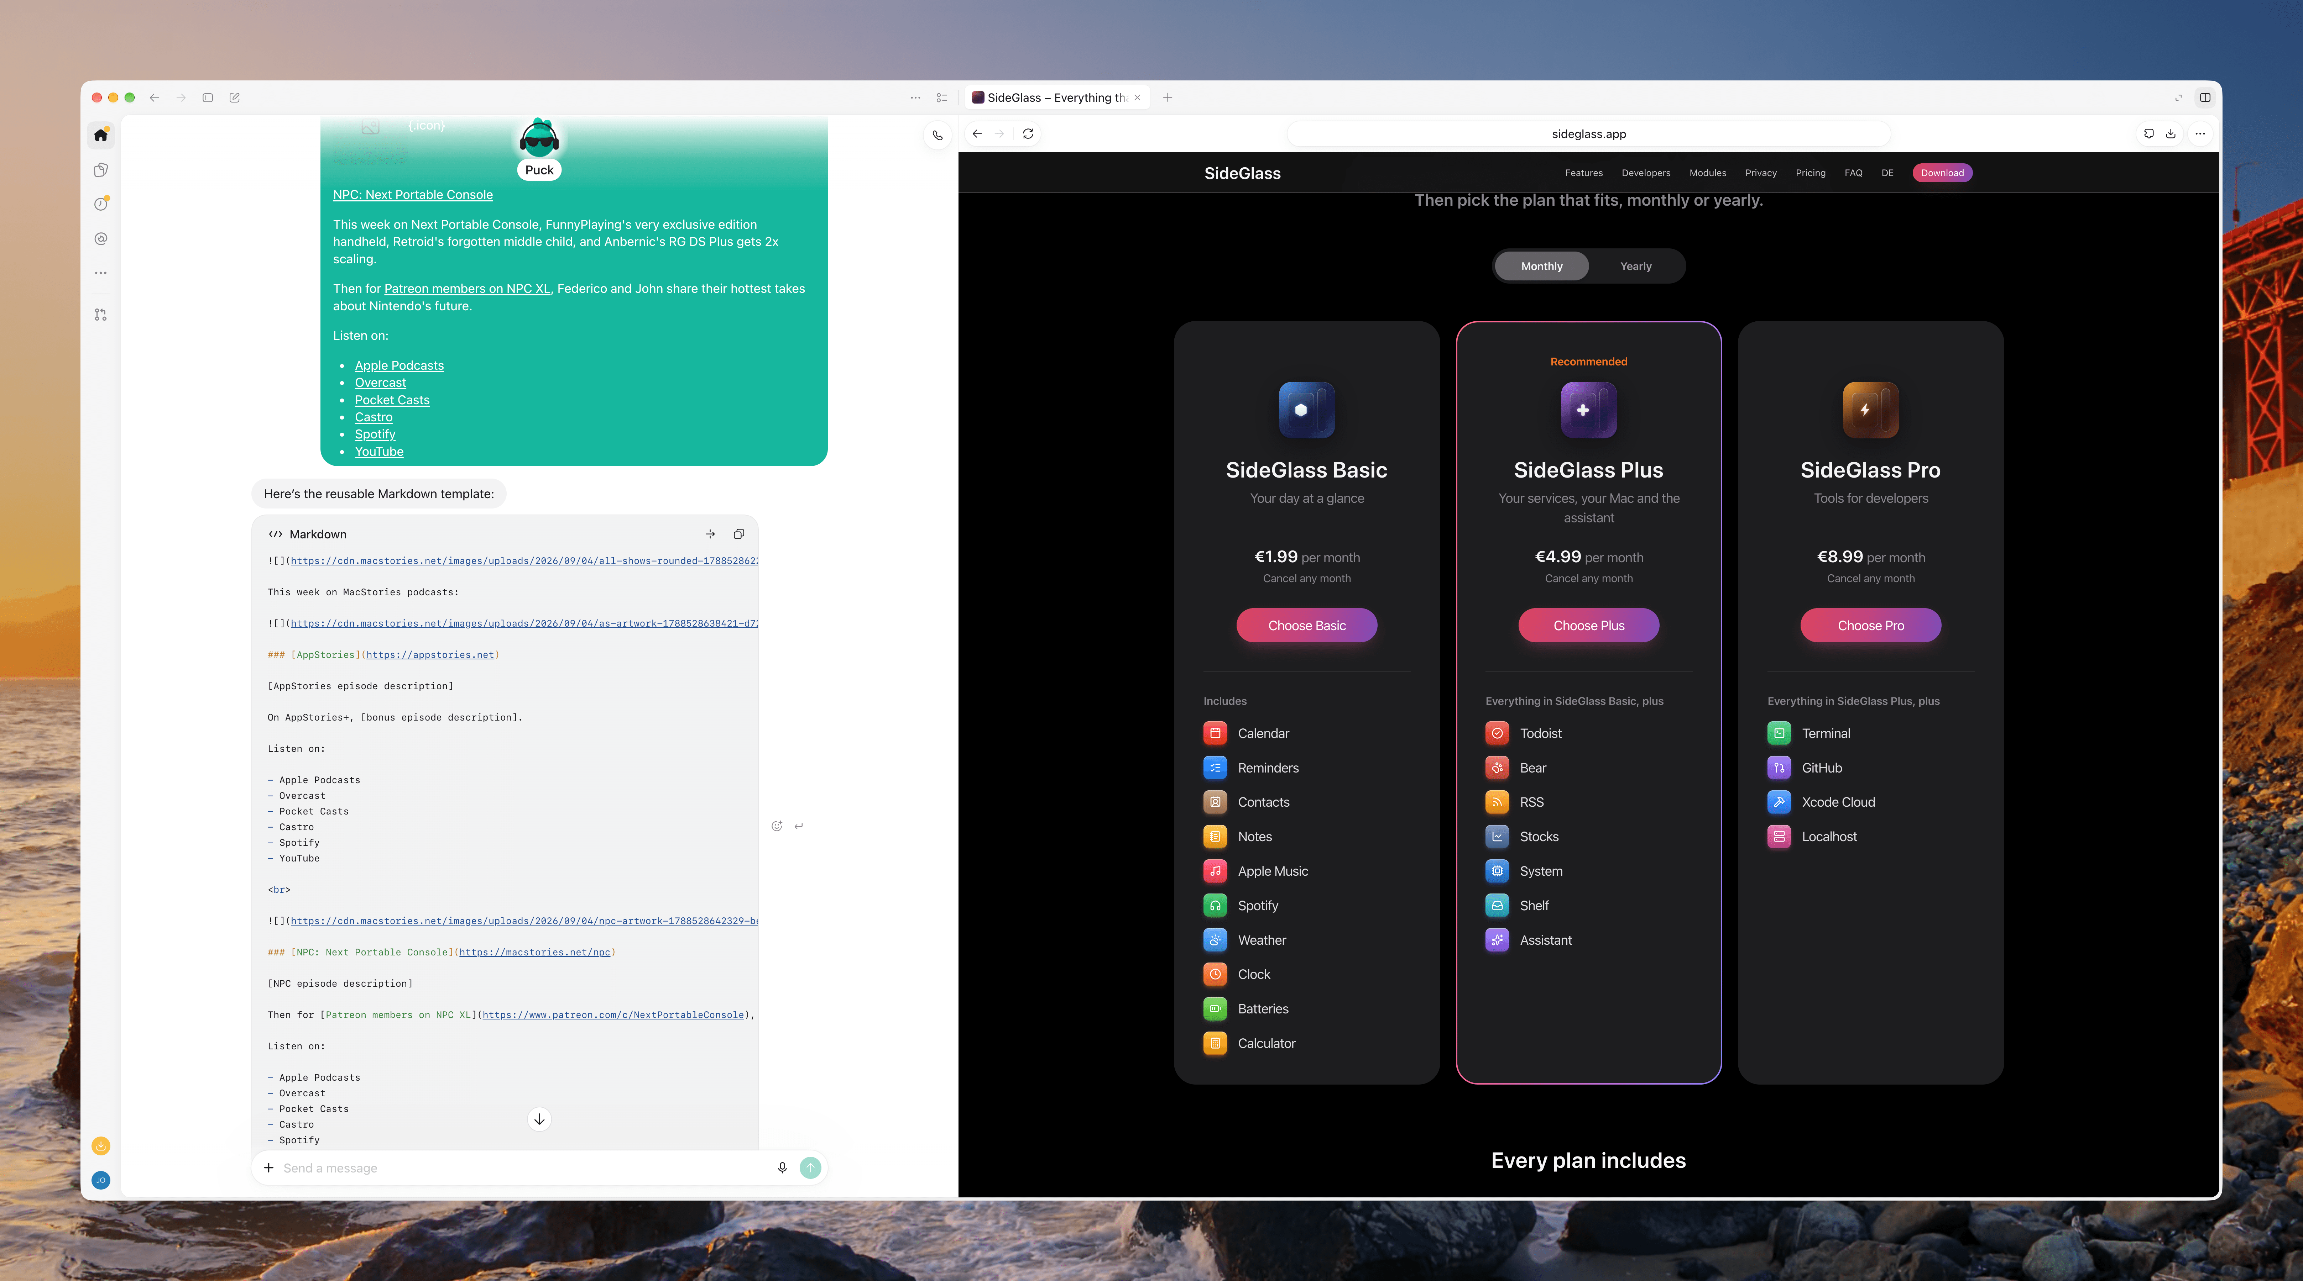This screenshot has height=1281, width=2303.
Task: Click the browser download icon
Action: coord(2171,134)
